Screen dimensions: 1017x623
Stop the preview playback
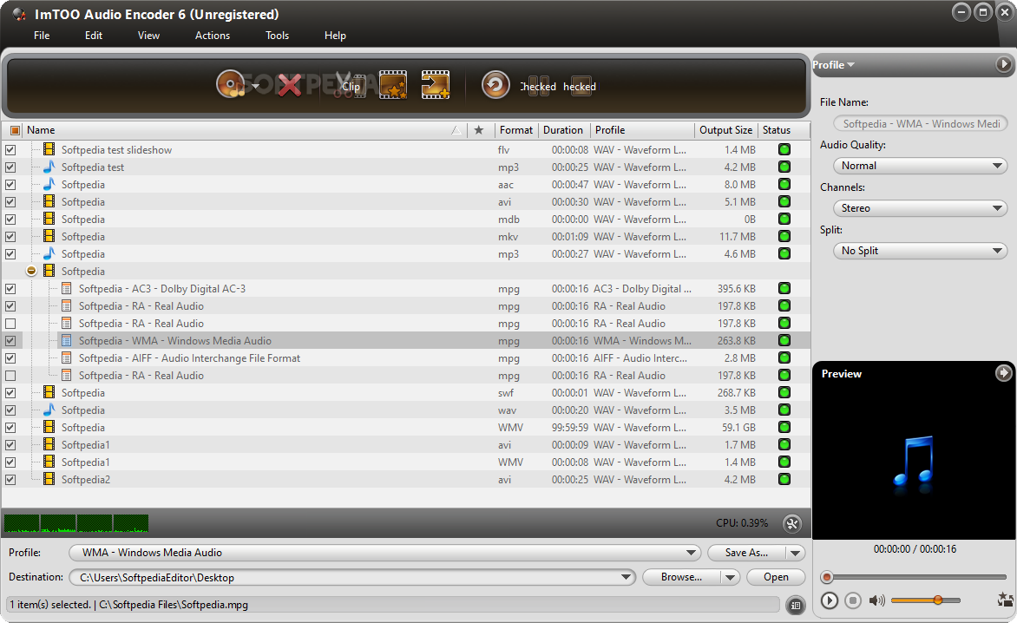[x=853, y=600]
